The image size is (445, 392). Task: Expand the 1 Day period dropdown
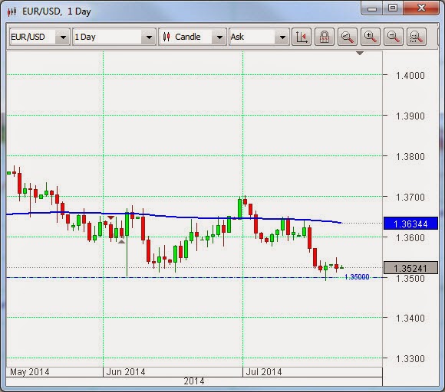[149, 37]
